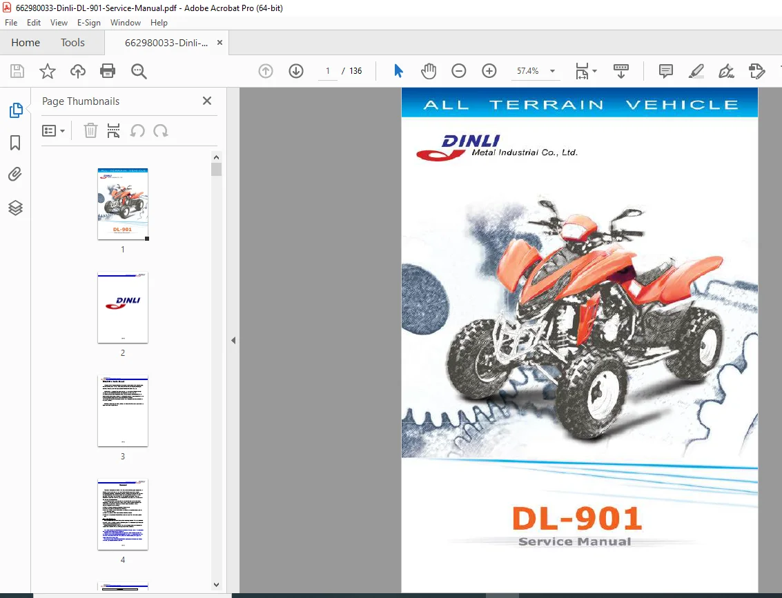Enable scrolling read mode icon
Viewport: 782px width, 598px height.
click(x=621, y=71)
